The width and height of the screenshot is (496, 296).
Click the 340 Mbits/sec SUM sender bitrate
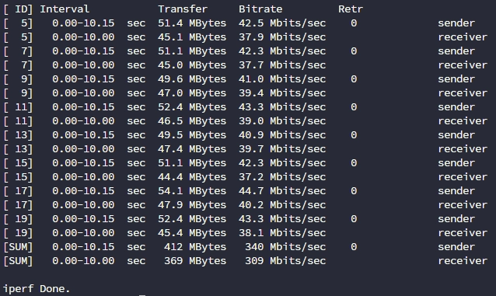click(285, 247)
